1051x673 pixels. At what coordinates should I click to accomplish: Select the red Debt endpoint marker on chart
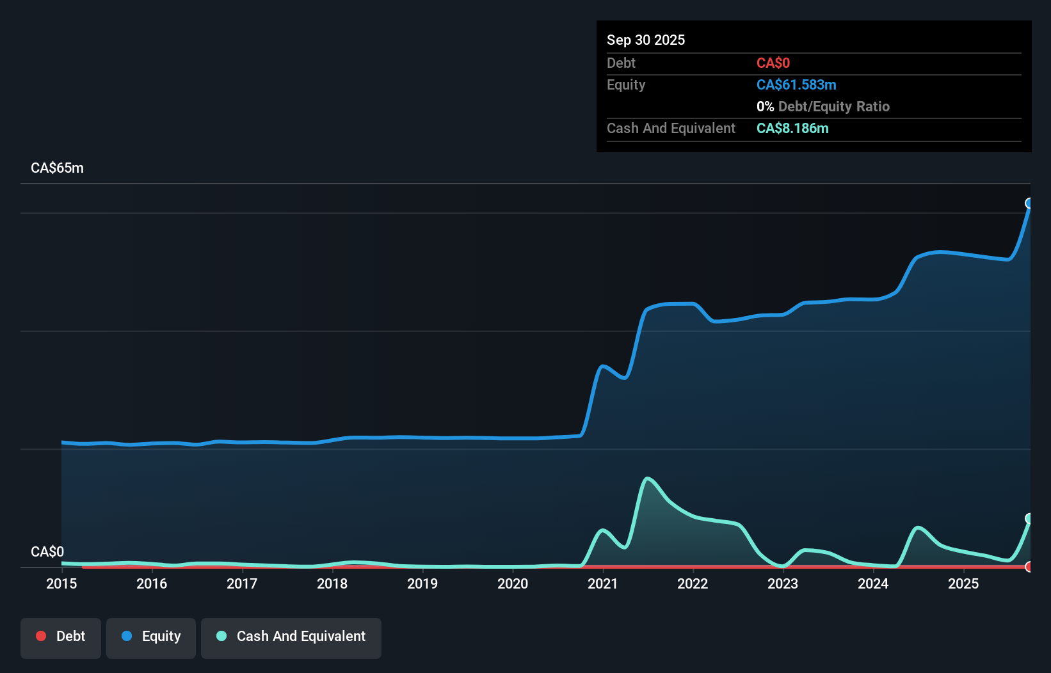point(1029,567)
